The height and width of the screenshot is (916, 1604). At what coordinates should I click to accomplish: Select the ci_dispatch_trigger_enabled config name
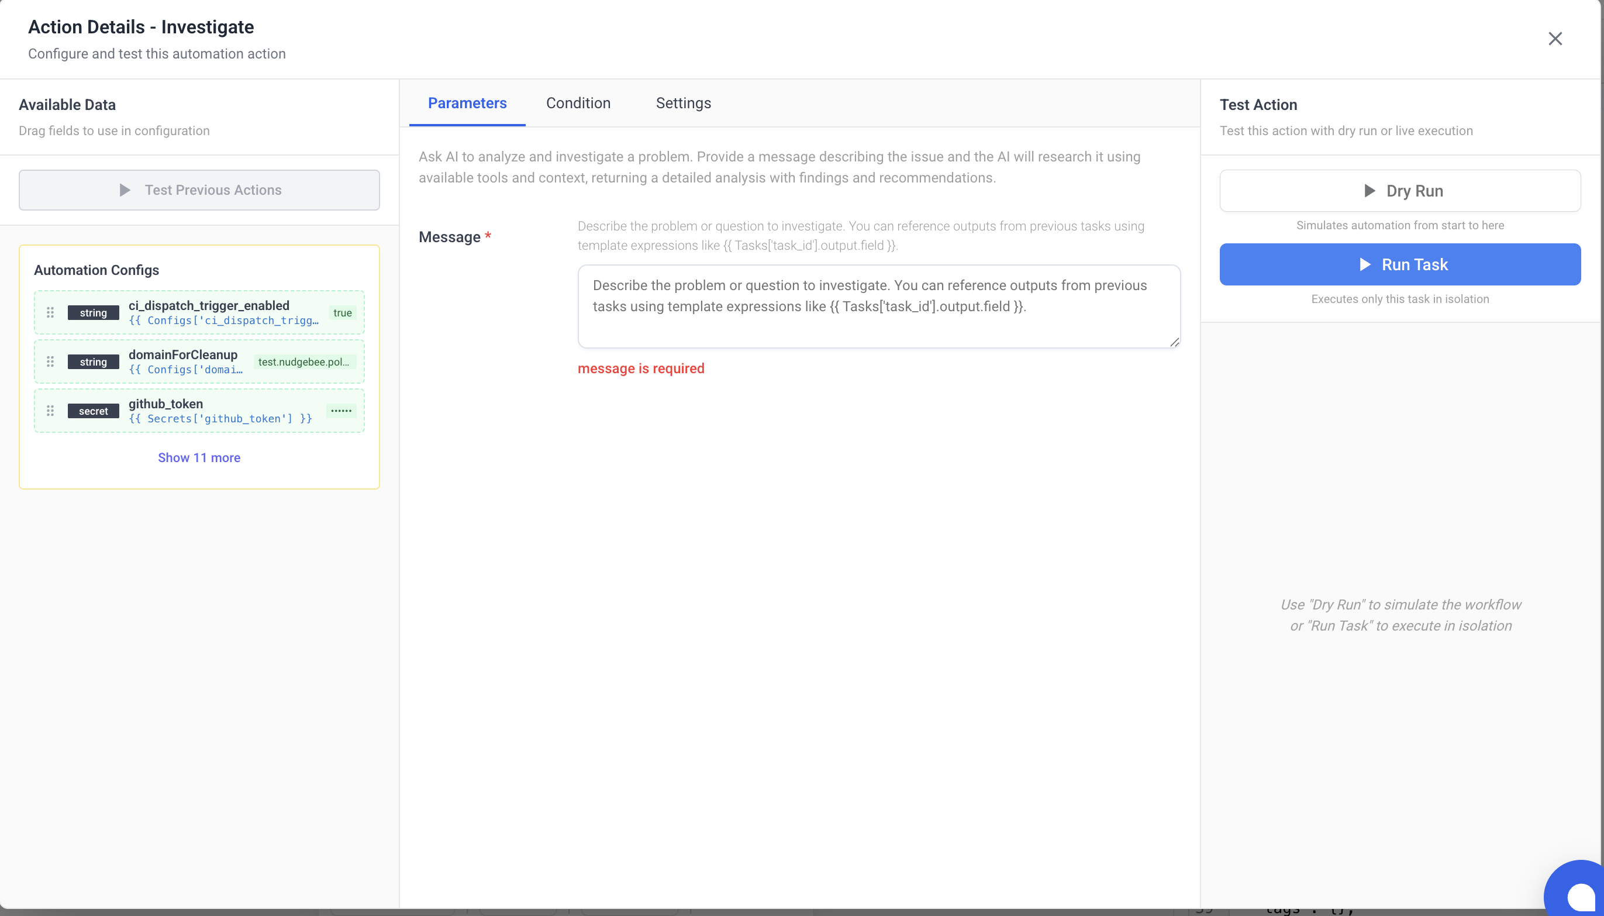pos(209,305)
